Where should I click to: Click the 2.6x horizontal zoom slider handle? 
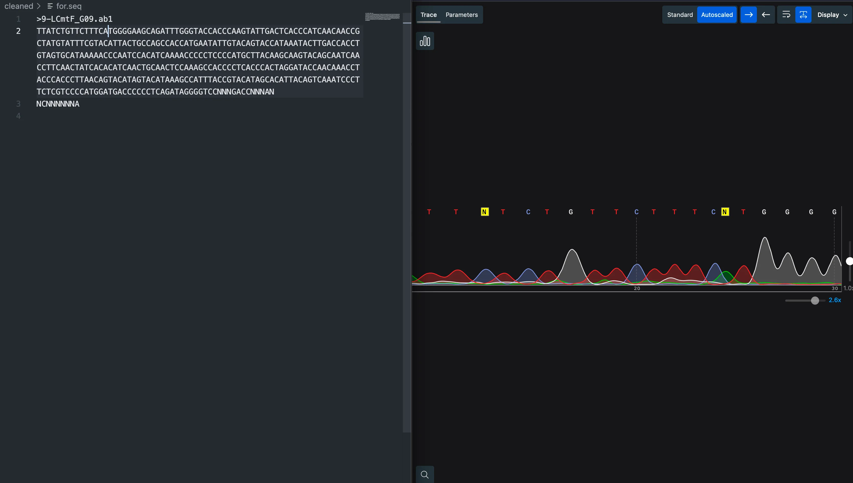click(x=815, y=300)
